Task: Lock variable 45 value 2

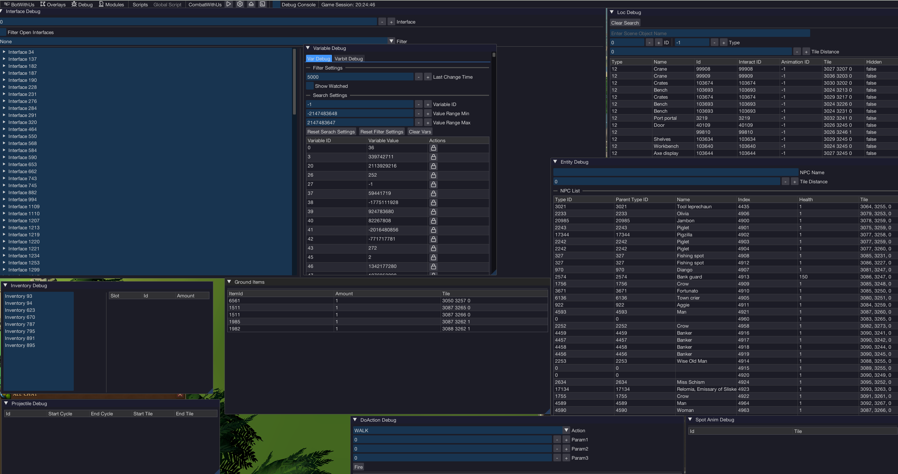Action: coord(434,257)
